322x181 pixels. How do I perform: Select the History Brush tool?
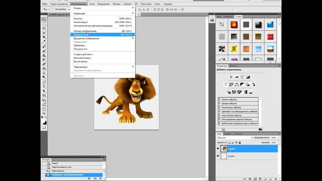click(x=44, y=59)
